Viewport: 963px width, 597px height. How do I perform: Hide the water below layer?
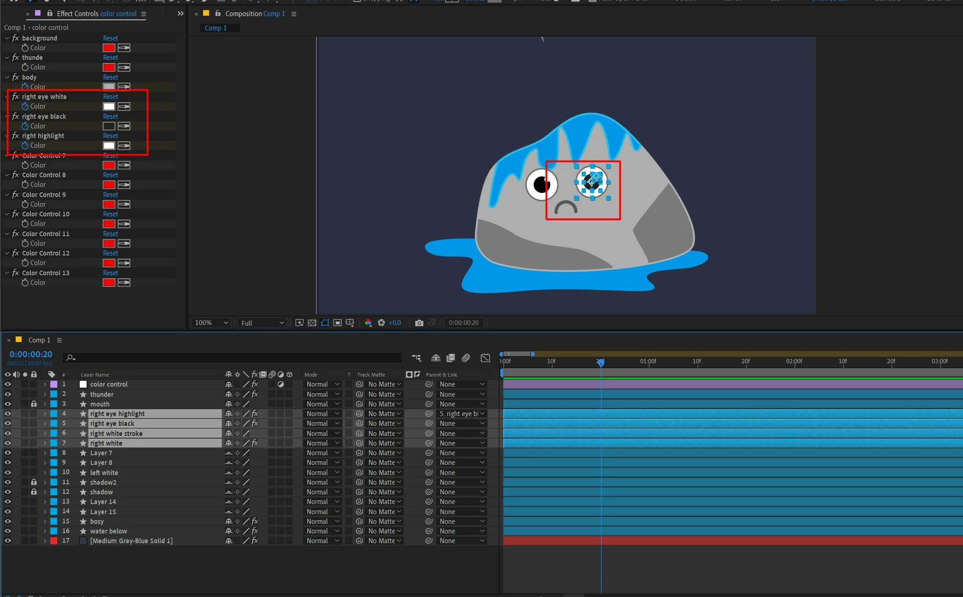pos(7,531)
